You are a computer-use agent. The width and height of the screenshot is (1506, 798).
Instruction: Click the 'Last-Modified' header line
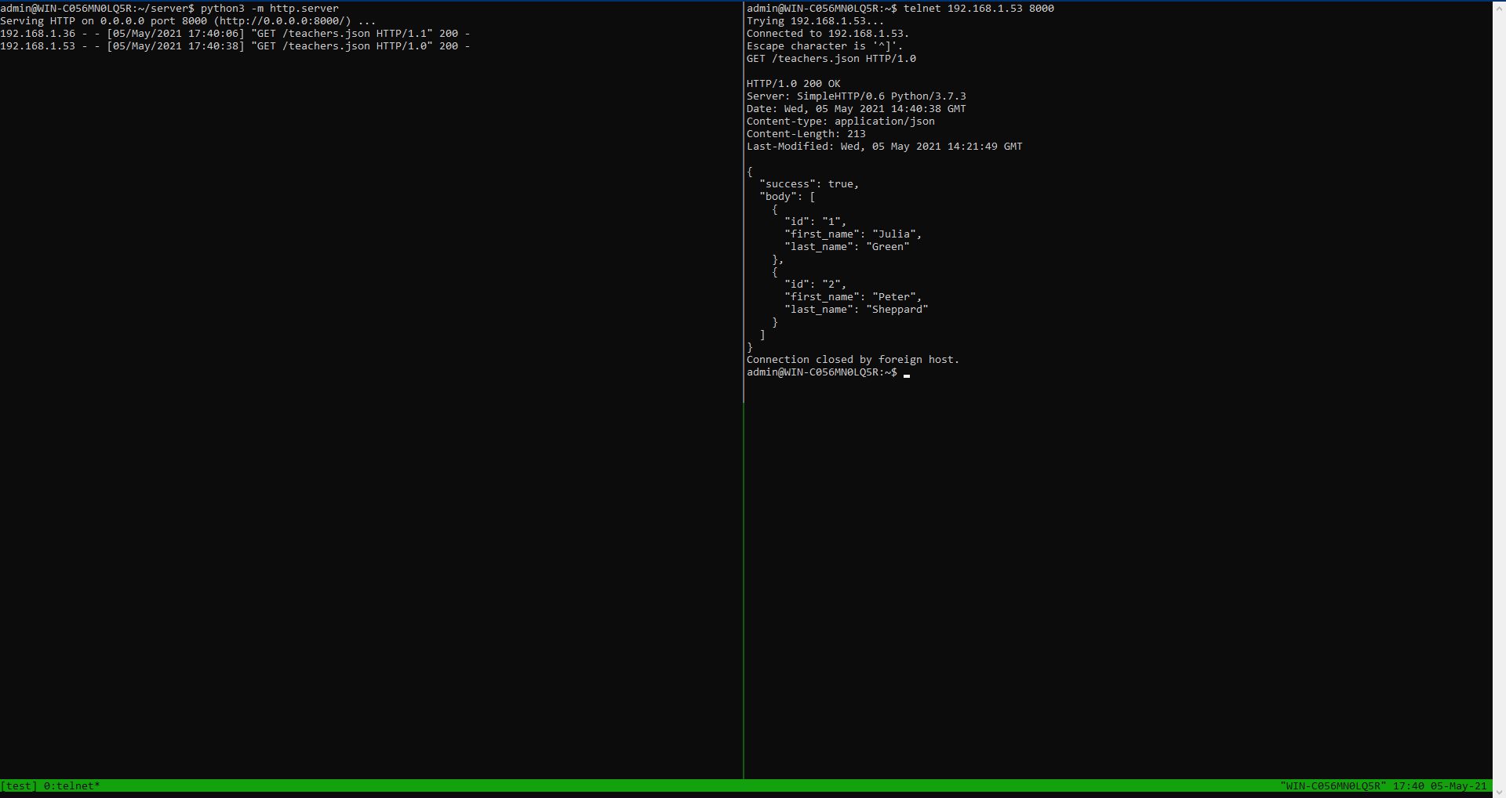click(885, 147)
